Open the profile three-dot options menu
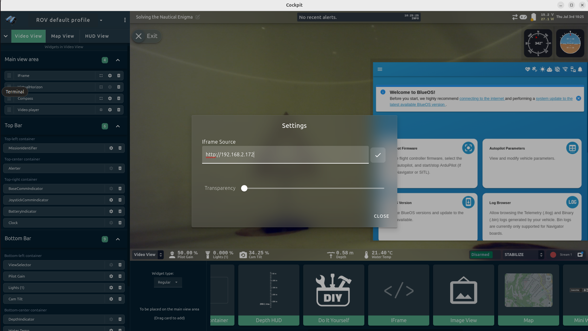Image resolution: width=588 pixels, height=331 pixels. point(125,20)
